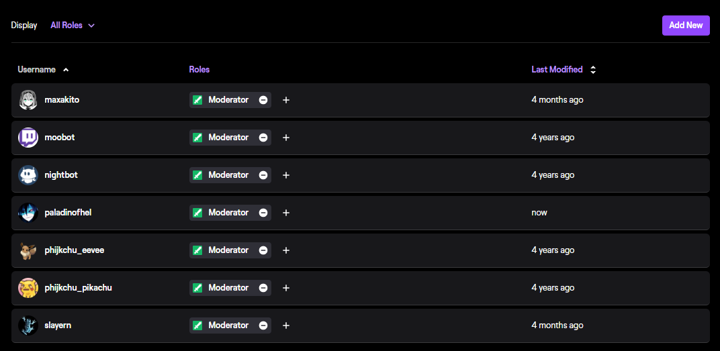Viewport: 720px width, 351px height.
Task: Sort list by Username column arrow
Action: click(66, 70)
